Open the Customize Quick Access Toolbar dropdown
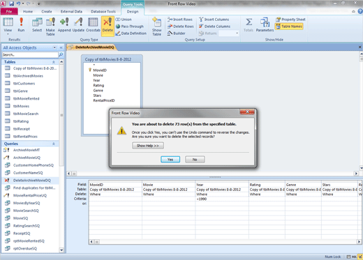 pos(39,3)
